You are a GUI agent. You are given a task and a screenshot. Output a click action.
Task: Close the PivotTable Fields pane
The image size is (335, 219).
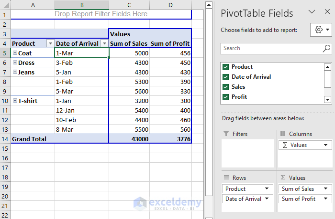coord(326,13)
